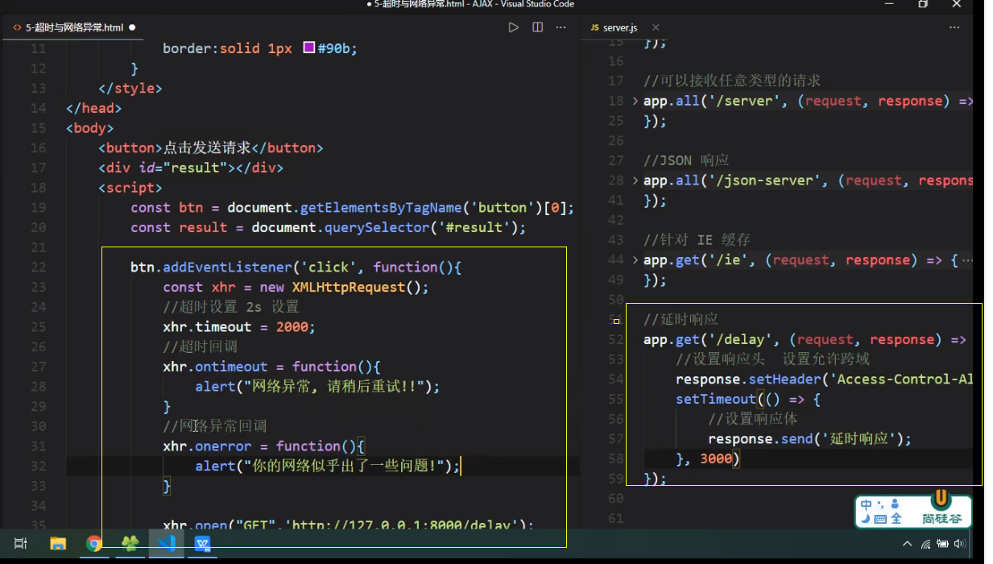Screen dimensions: 993x564
Task: Click the <button>点击发送请求</button> line
Action: (x=211, y=147)
